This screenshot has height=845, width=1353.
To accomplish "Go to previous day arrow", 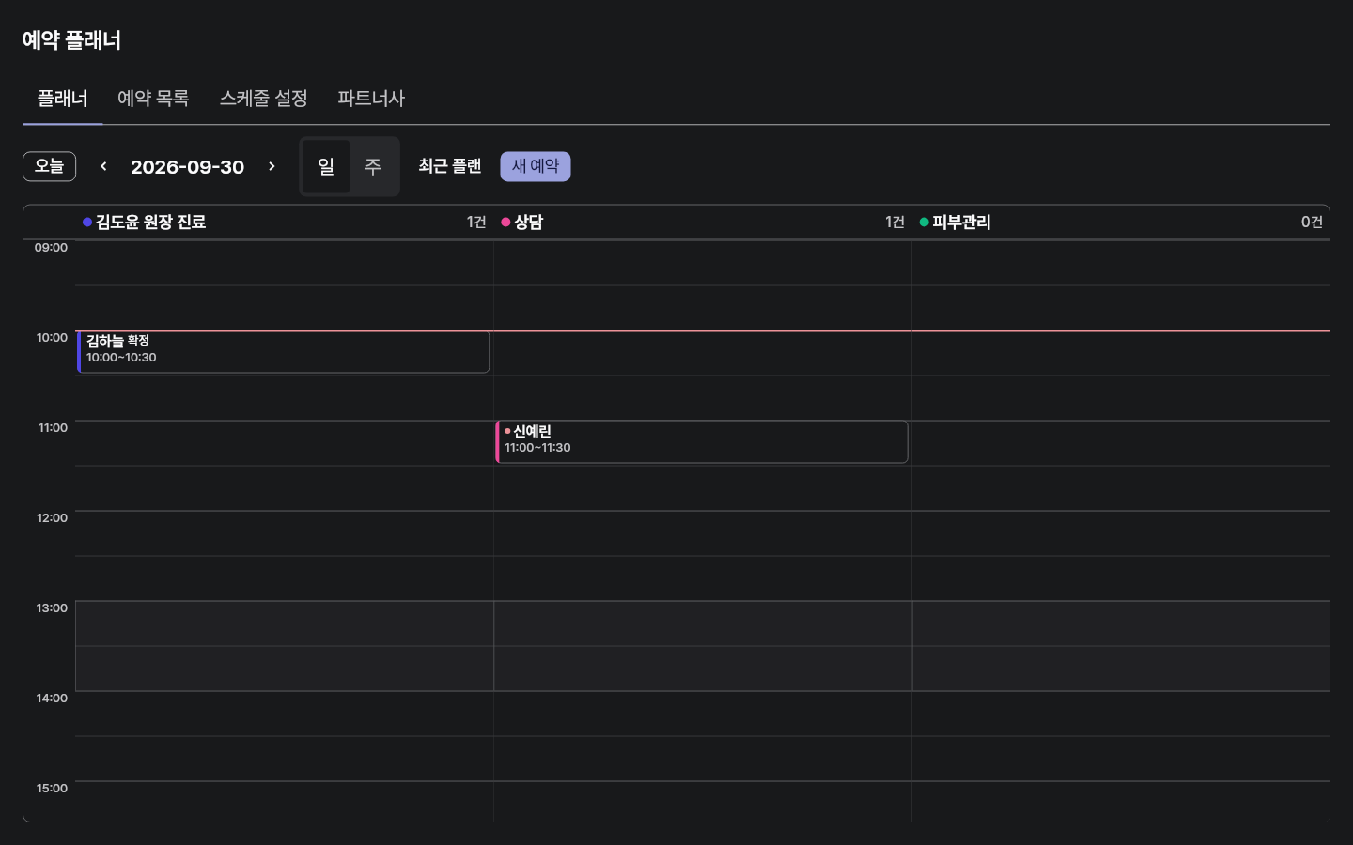I will (x=103, y=166).
